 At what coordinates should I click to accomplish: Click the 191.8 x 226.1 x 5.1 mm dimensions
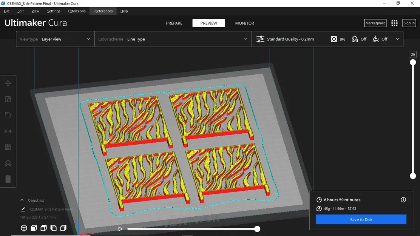[38, 217]
